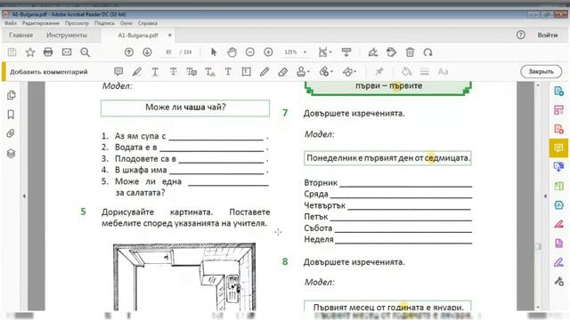Print the document using the printer icon

(x=48, y=52)
